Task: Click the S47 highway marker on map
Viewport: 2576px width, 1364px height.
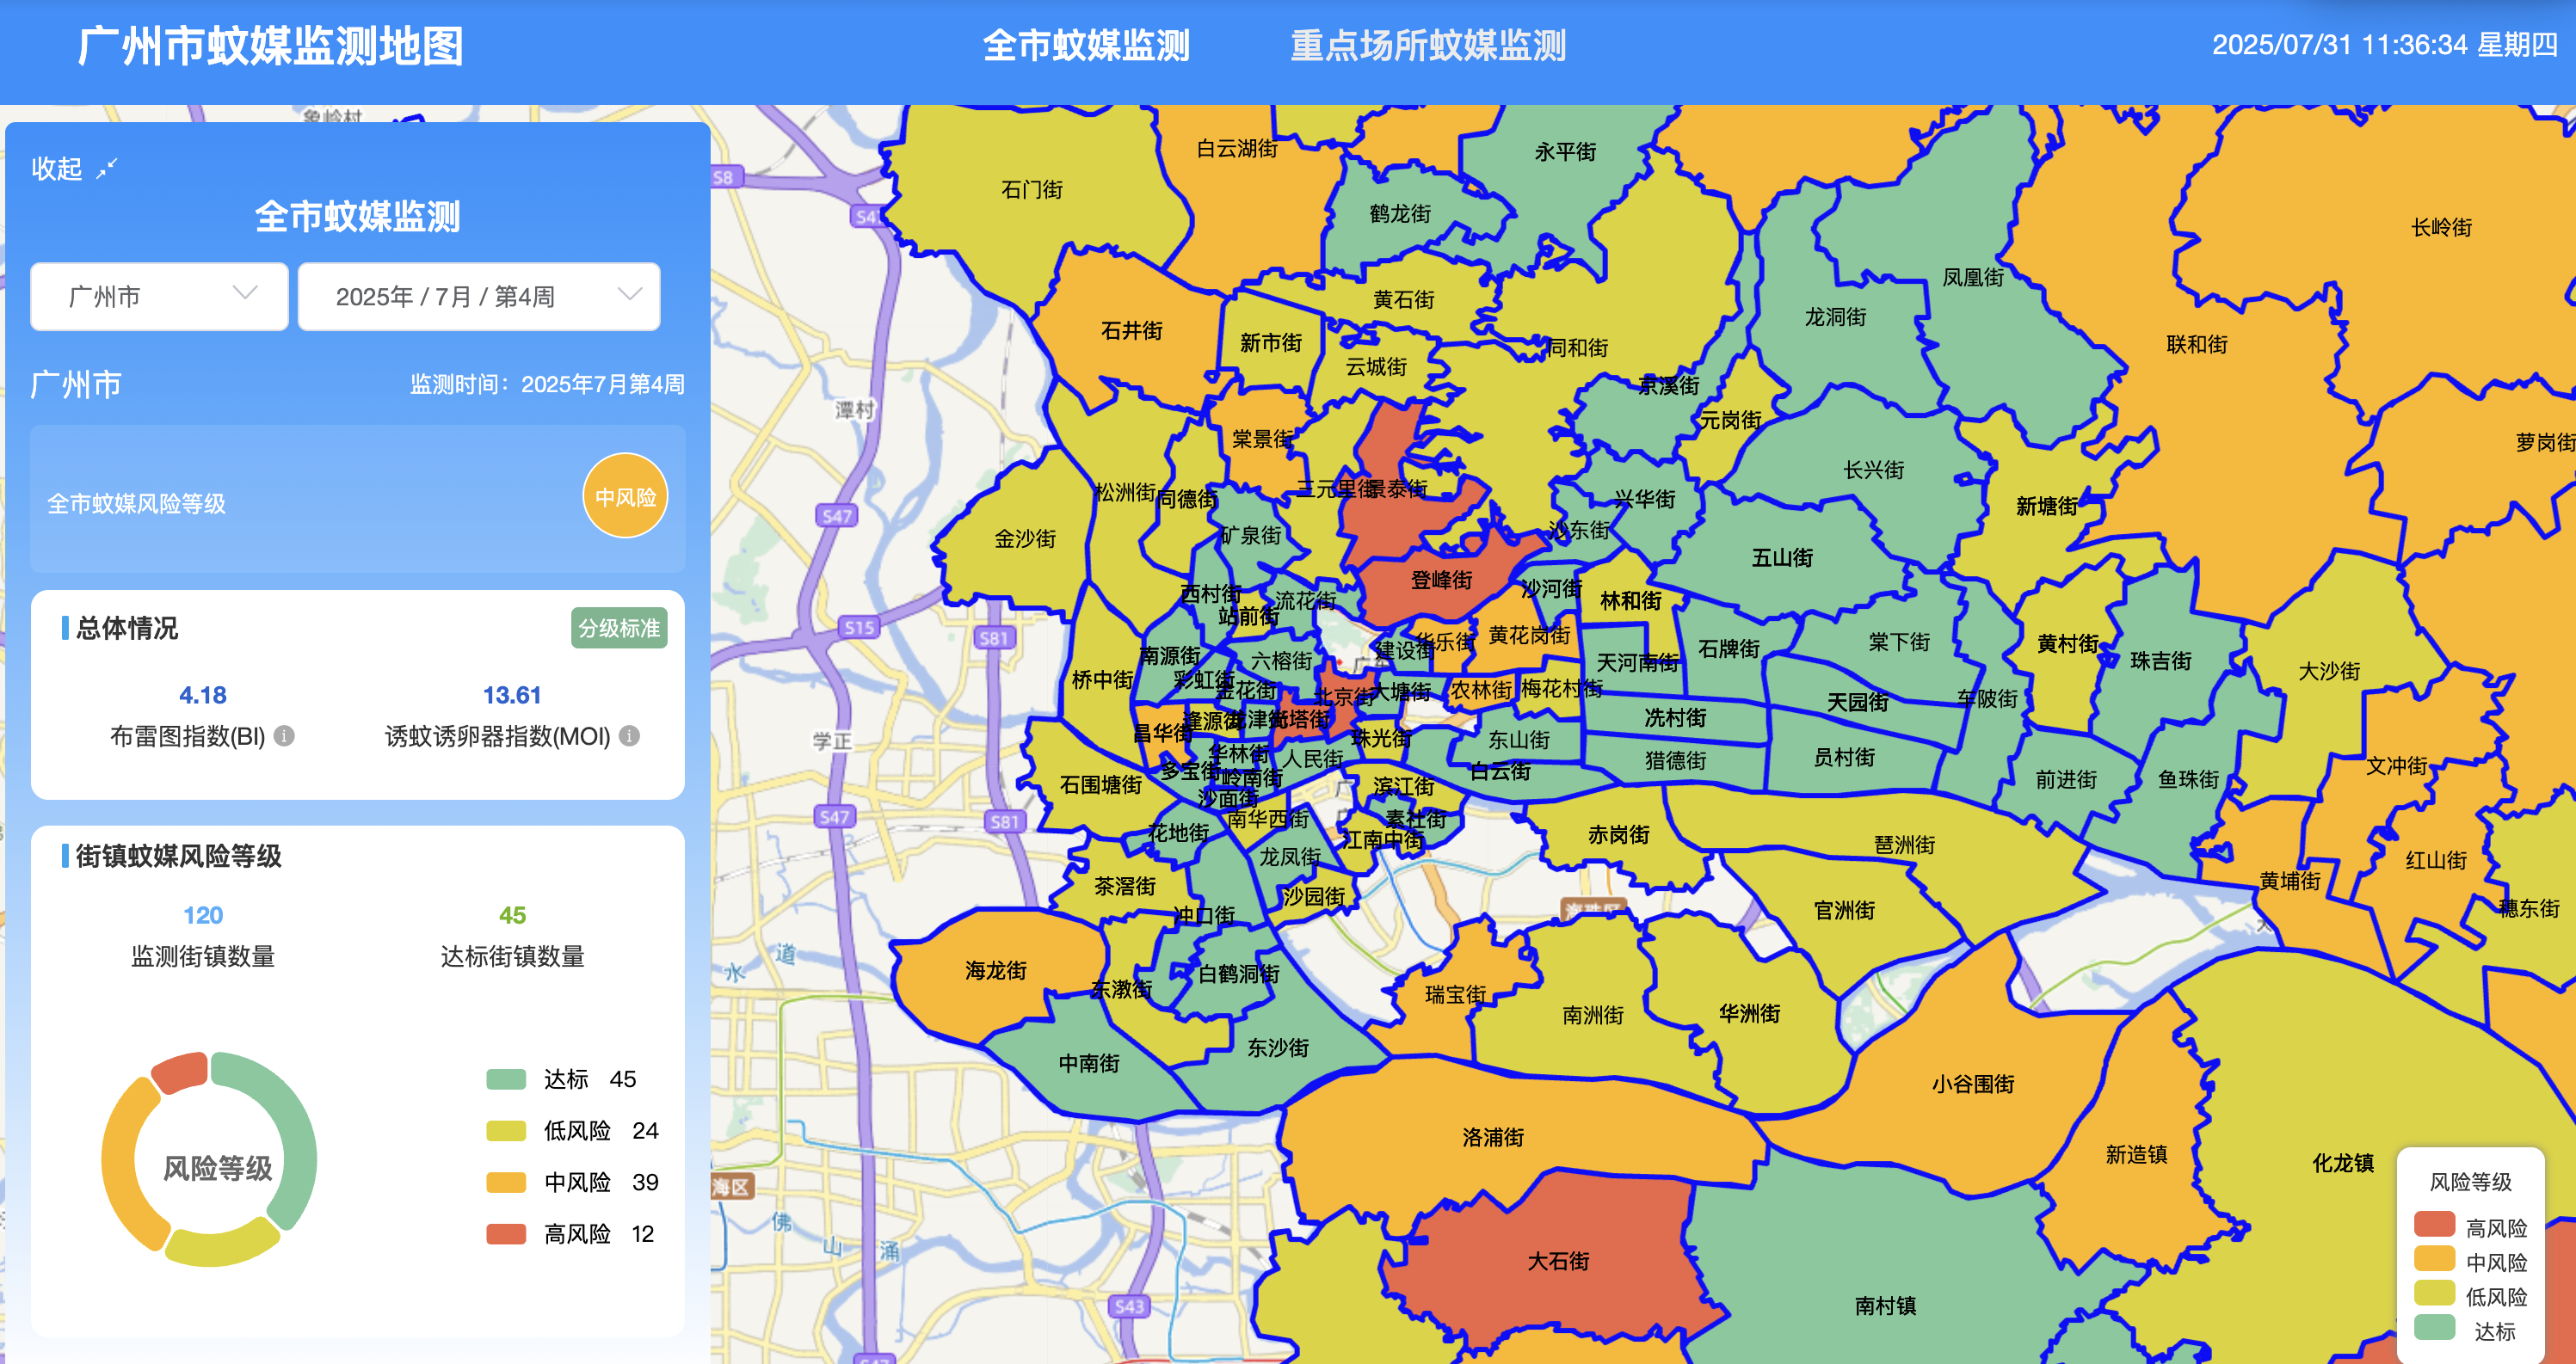Action: 836,517
